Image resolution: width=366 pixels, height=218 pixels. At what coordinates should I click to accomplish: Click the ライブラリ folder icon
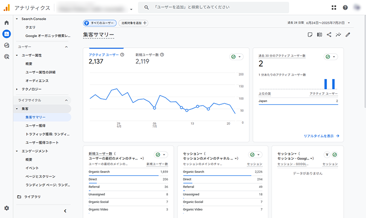19,197
